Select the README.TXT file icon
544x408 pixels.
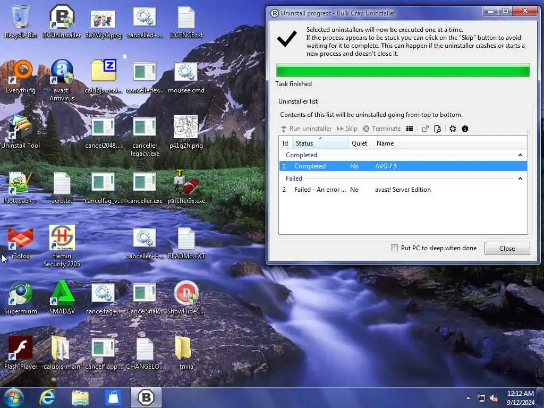pos(186,243)
